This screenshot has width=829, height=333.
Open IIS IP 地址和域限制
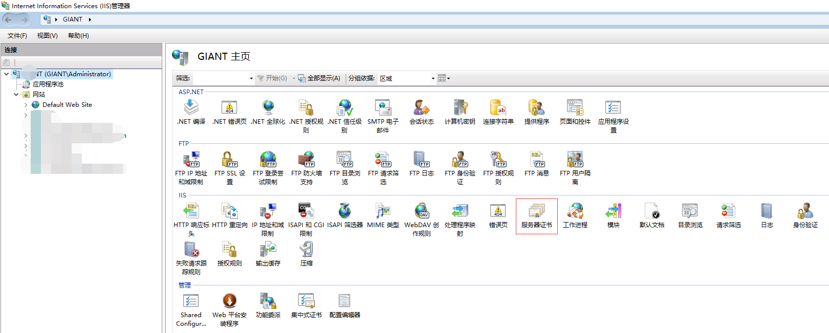pos(268,219)
